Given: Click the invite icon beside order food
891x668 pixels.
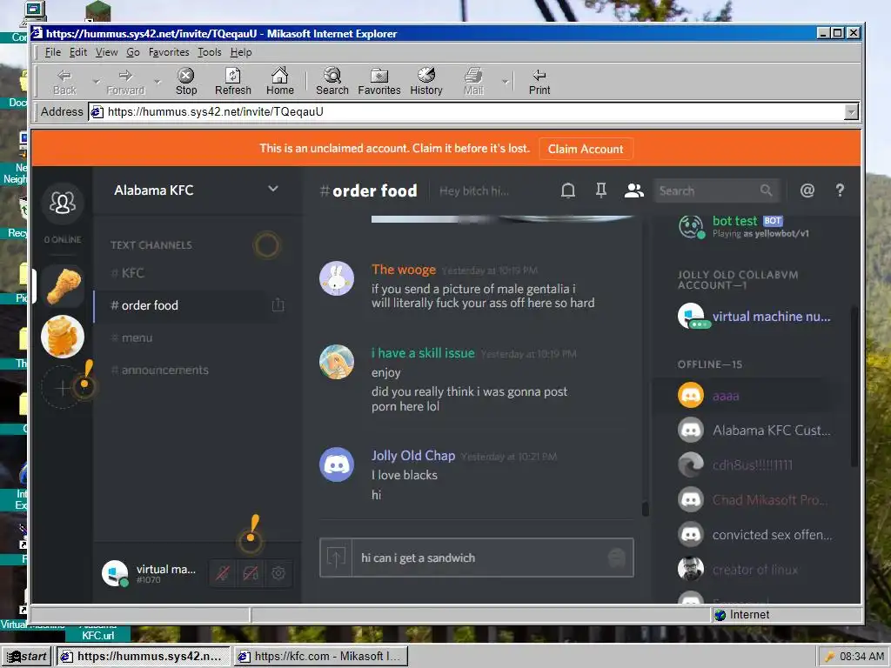Looking at the screenshot, I should (x=278, y=305).
